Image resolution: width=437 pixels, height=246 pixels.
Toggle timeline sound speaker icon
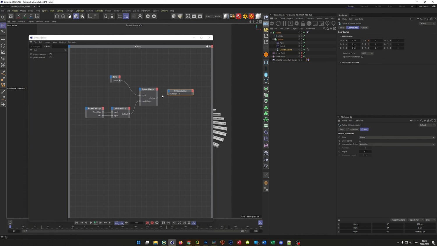click(126, 223)
